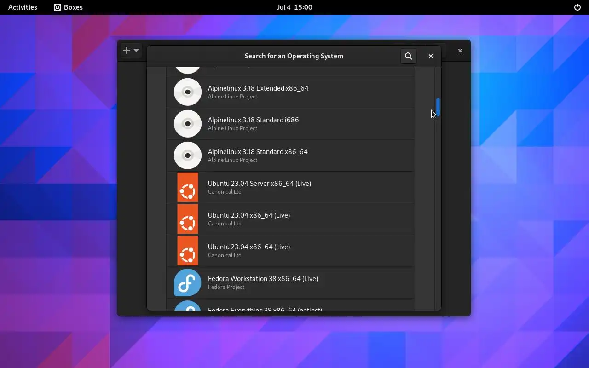Click "Alpine Linux Project" under Standard i686
Screen dimensions: 589x368
click(232, 128)
